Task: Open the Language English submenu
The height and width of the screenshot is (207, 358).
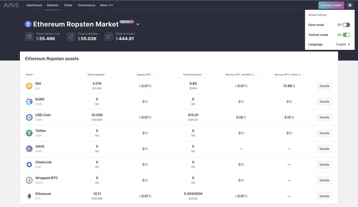Action: (x=330, y=44)
